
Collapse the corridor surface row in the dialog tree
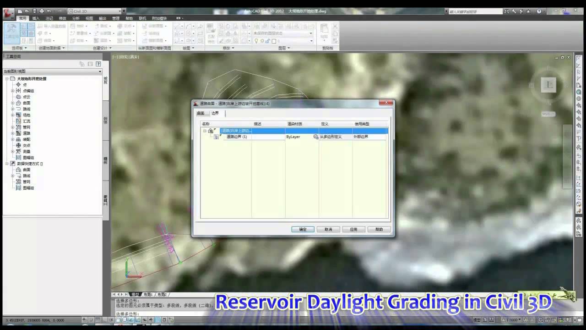(205, 131)
